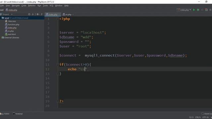Image resolution: width=212 pixels, height=119 pixels.
Task: Select m.php in project tree
Action: (11, 31)
